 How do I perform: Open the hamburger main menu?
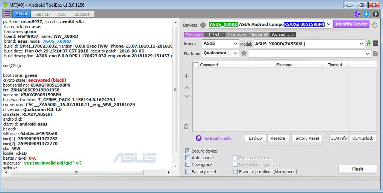coord(7,14)
